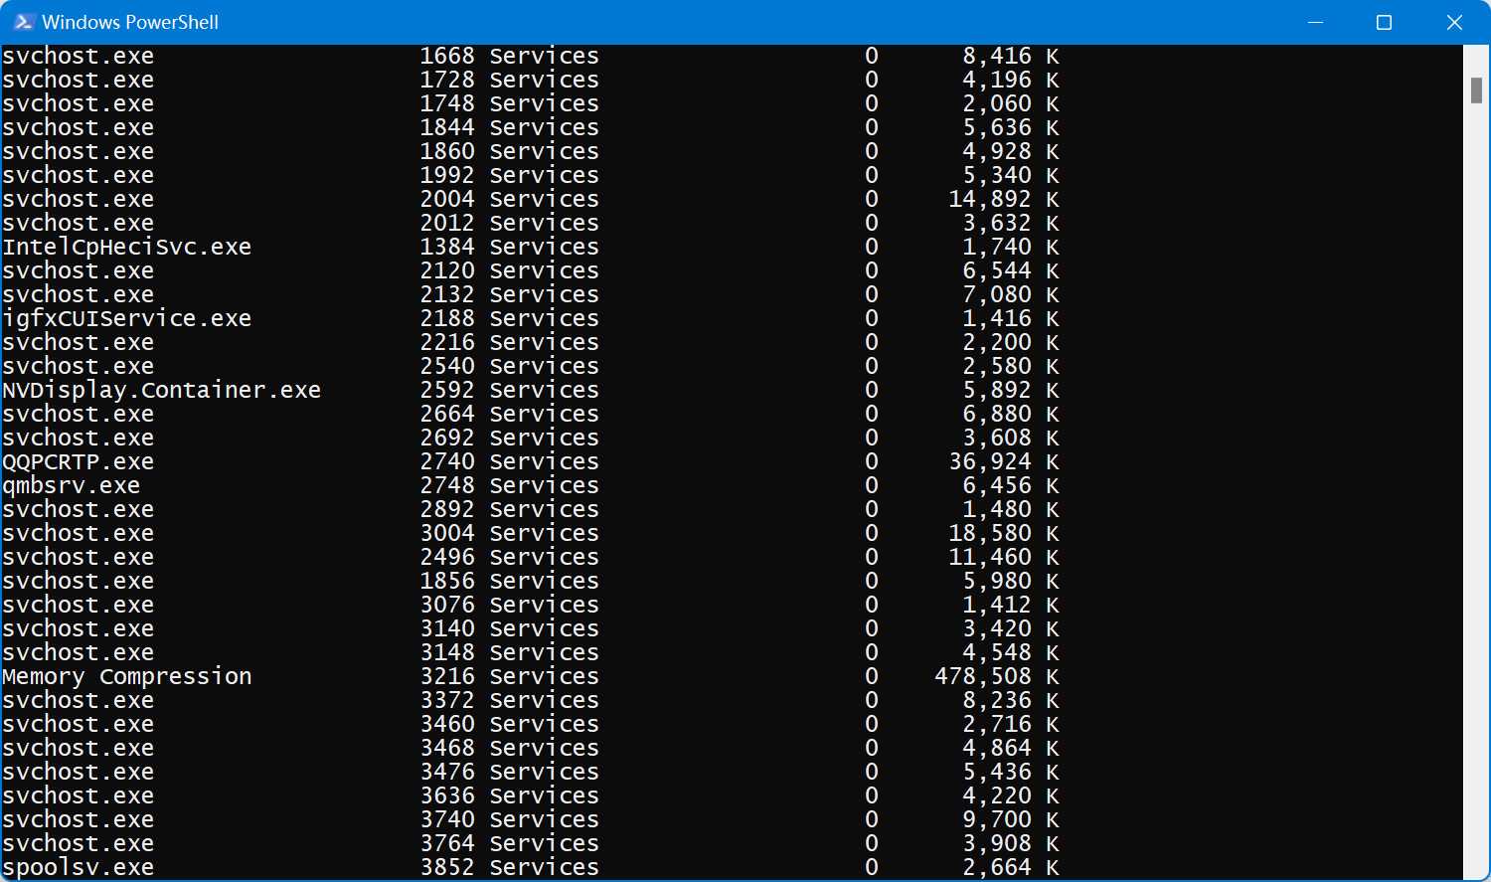The width and height of the screenshot is (1491, 882).
Task: Click Services on the Memory Compression row
Action: click(x=545, y=676)
